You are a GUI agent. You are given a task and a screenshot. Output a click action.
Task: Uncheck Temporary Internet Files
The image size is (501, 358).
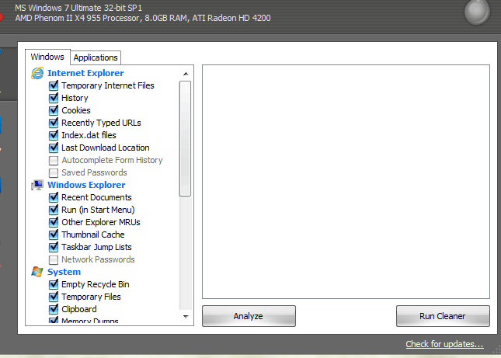coord(54,85)
